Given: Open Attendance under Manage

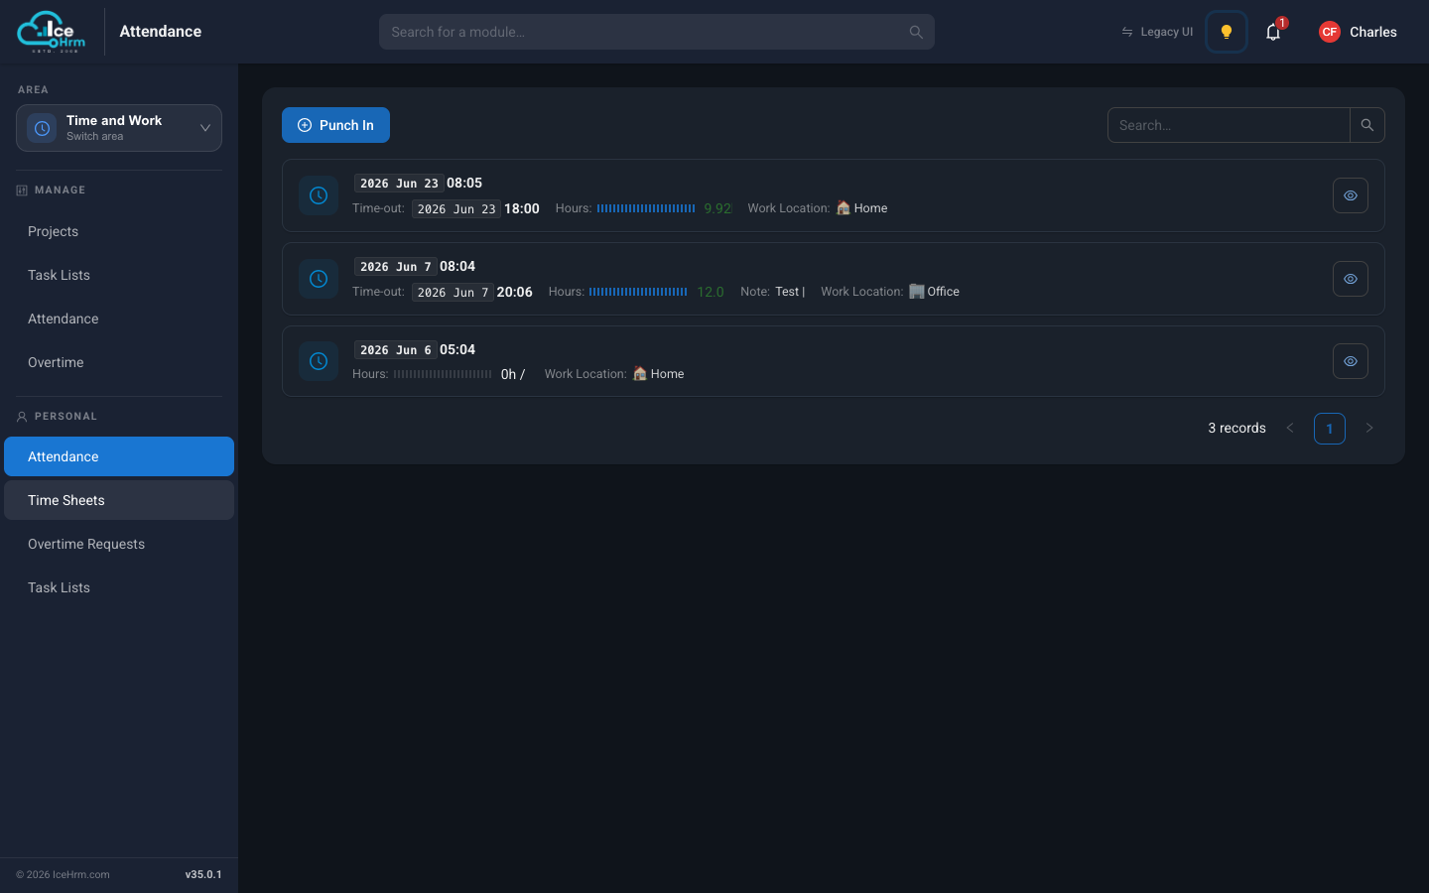Looking at the screenshot, I should 119,319.
